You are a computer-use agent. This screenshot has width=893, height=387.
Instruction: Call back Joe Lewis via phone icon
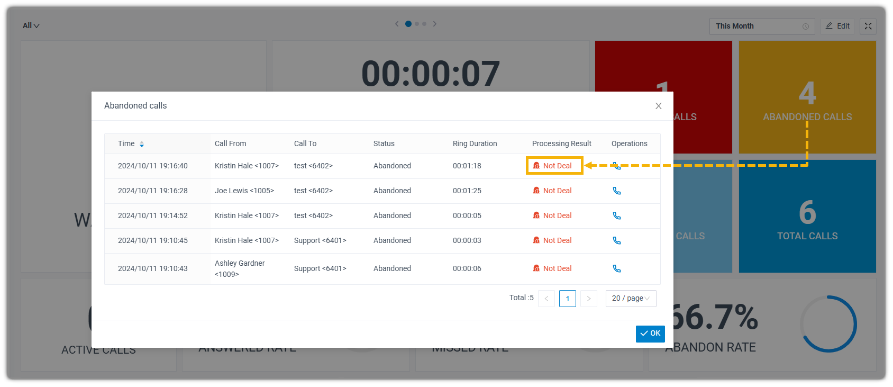616,191
